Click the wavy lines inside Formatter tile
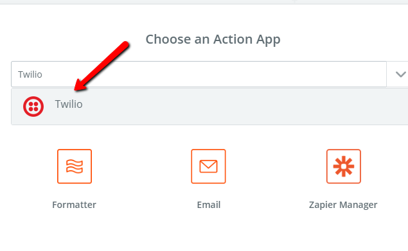 pyautogui.click(x=75, y=166)
